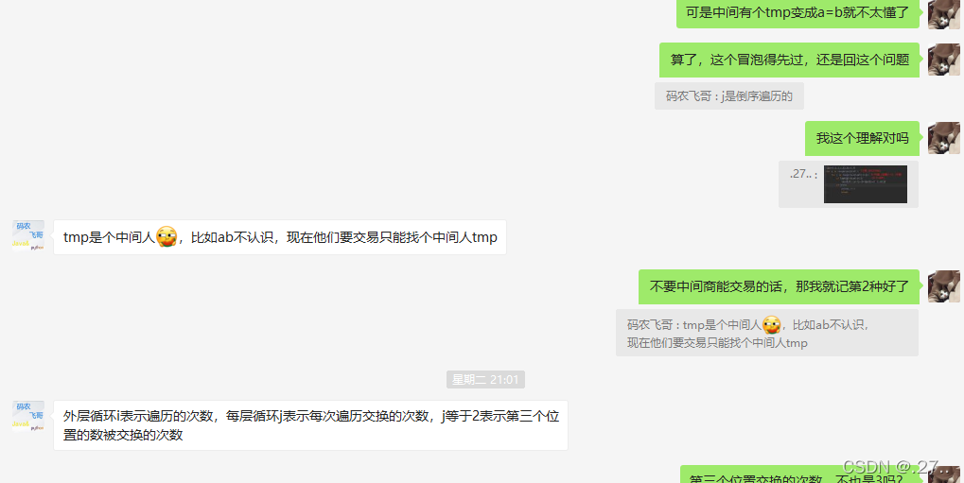
Task: Open 码农飞哥 avatar beside "外层循环i" message
Action: 28,417
